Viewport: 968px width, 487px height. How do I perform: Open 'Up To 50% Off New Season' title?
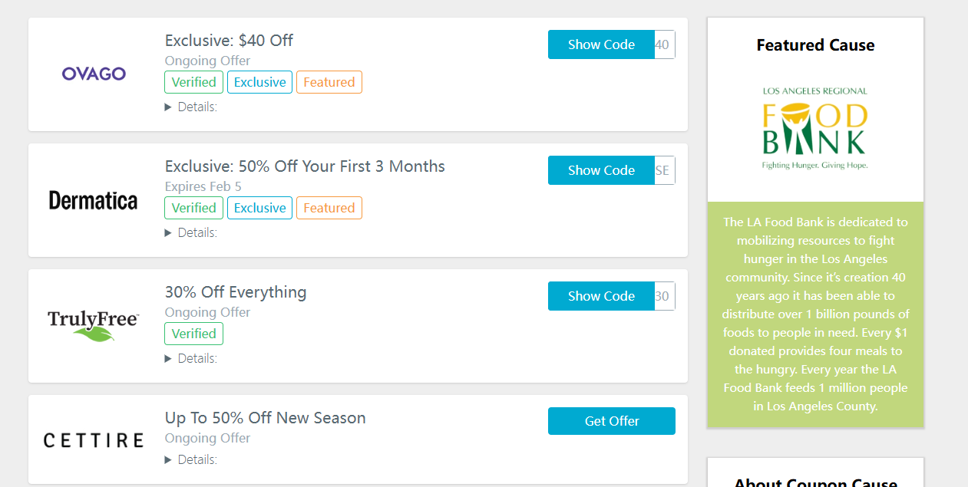pos(265,418)
